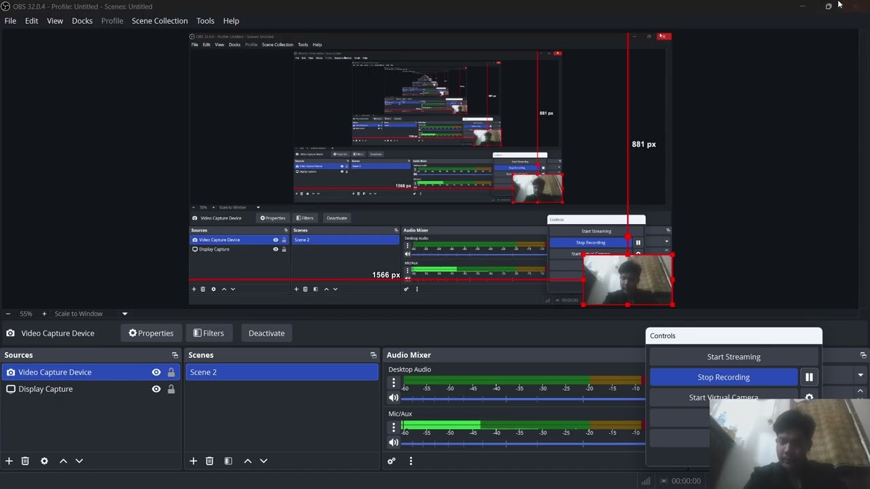The image size is (870, 489).
Task: Click the Mic/Aux volume slider
Action: pyautogui.click(x=523, y=443)
